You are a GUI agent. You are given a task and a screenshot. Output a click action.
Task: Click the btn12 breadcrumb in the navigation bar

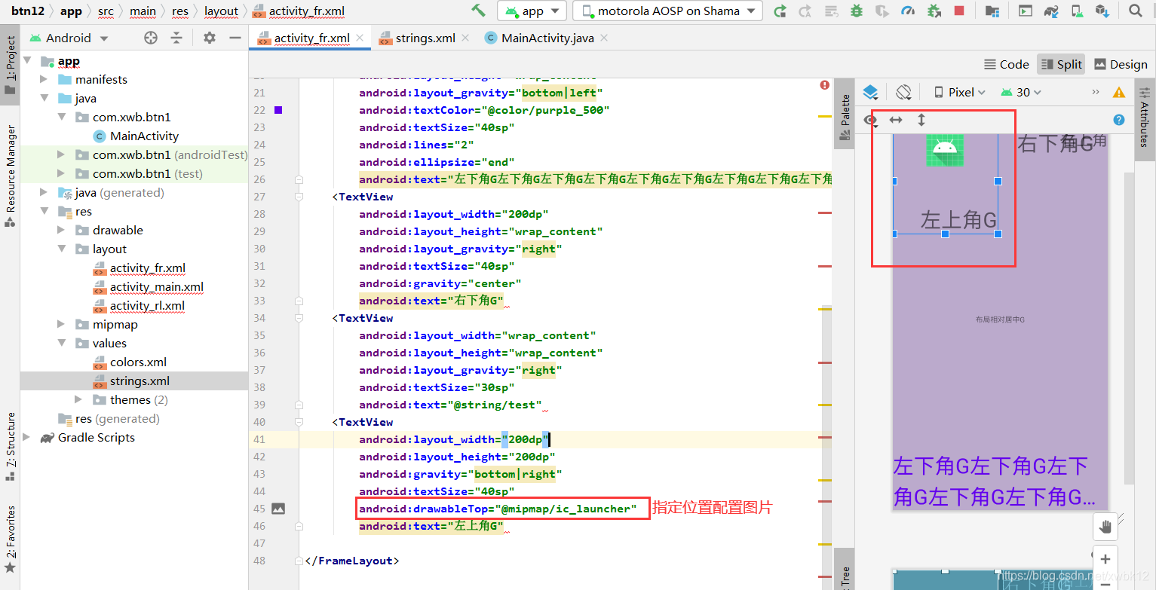coord(27,11)
